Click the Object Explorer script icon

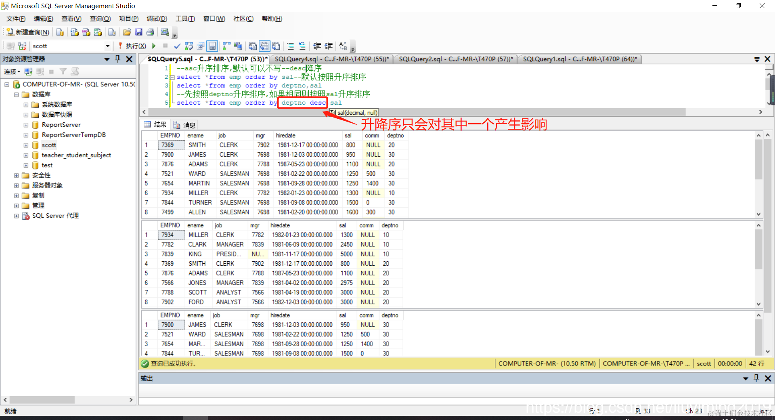[75, 71]
